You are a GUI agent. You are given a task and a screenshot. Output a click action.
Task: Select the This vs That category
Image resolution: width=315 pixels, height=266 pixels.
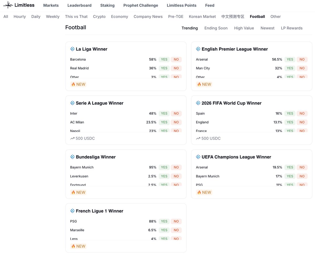(76, 17)
